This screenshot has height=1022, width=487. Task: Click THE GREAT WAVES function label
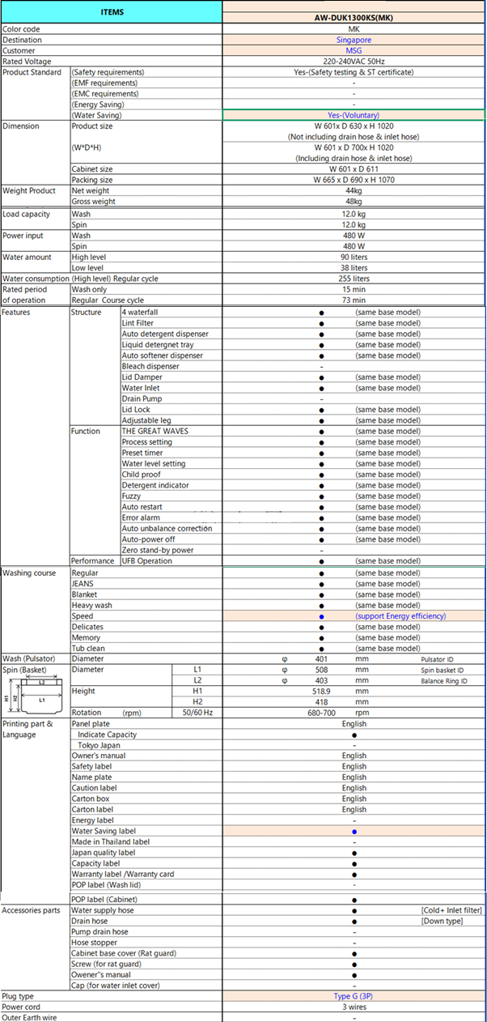click(x=155, y=431)
